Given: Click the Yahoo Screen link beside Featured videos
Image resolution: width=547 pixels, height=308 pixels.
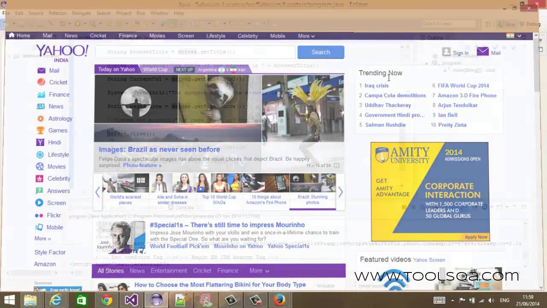Looking at the screenshot, I should coord(429,260).
